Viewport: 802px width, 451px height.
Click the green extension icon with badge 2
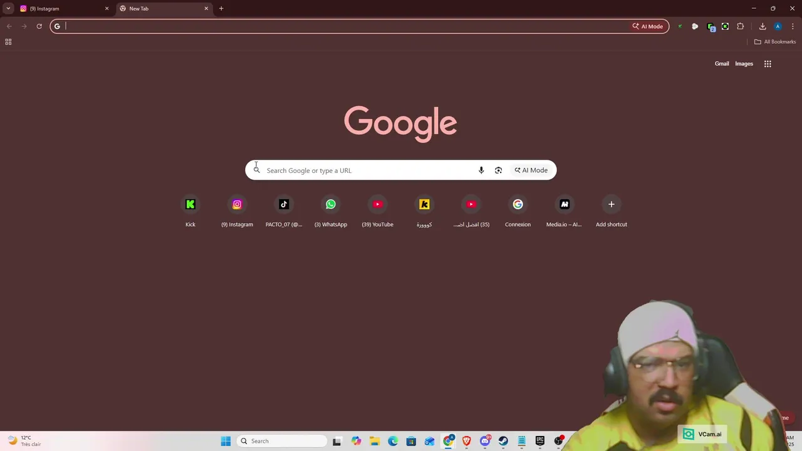coord(711,27)
